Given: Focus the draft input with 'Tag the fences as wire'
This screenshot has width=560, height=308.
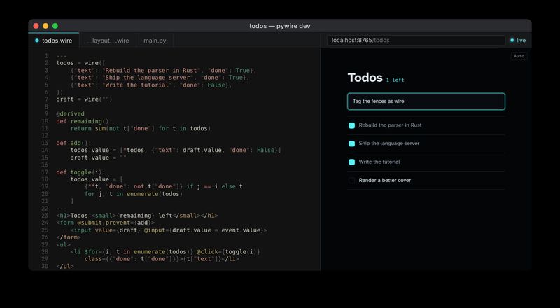Looking at the screenshot, I should pos(426,101).
